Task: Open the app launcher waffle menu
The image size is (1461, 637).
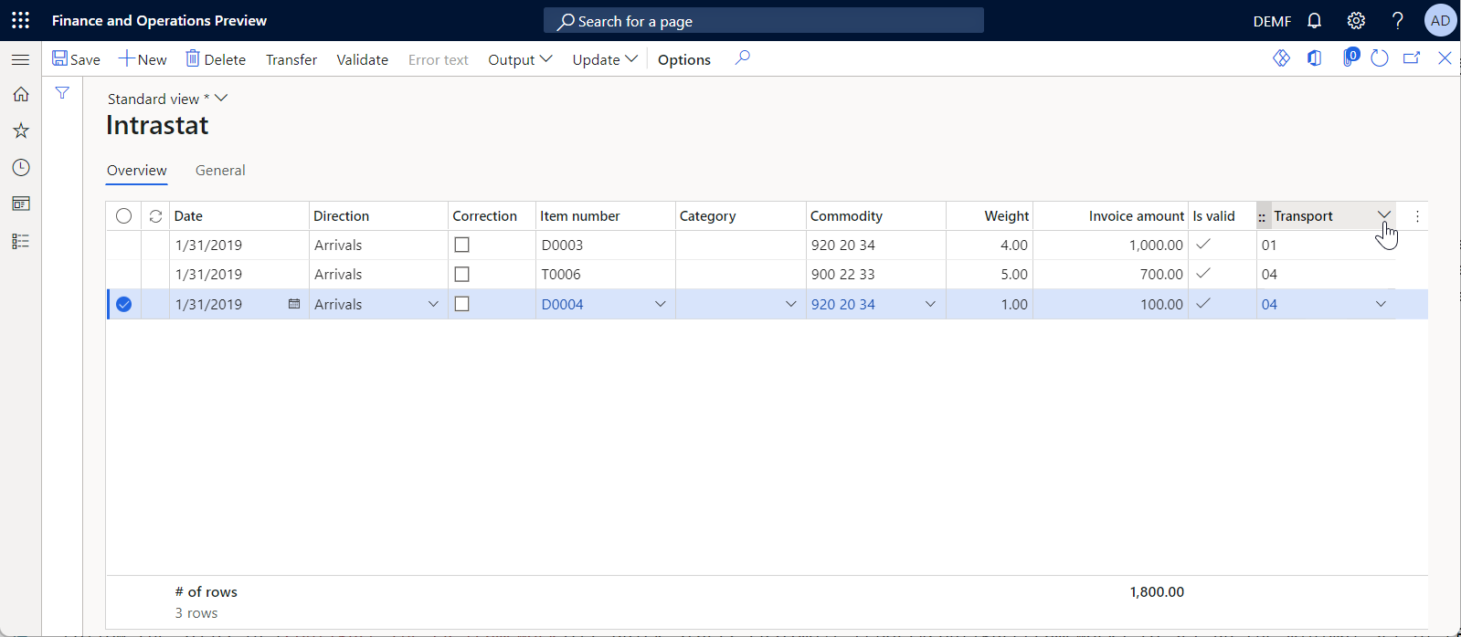Action: pos(20,20)
